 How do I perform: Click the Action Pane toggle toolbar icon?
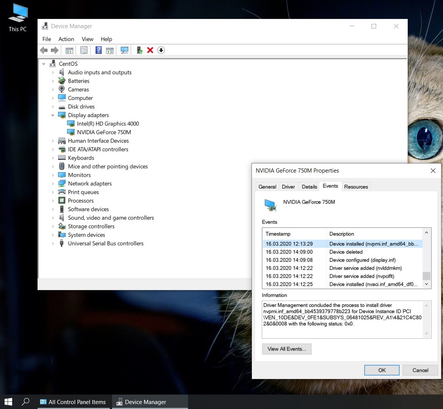(110, 50)
